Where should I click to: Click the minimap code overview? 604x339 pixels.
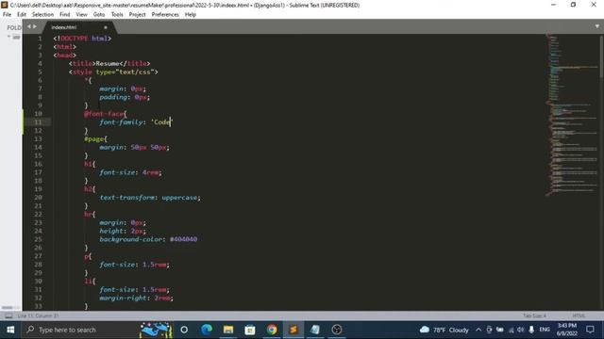[x=572, y=115]
